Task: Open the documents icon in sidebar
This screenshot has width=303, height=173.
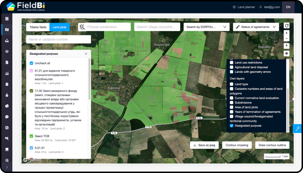Action: pos(7,62)
